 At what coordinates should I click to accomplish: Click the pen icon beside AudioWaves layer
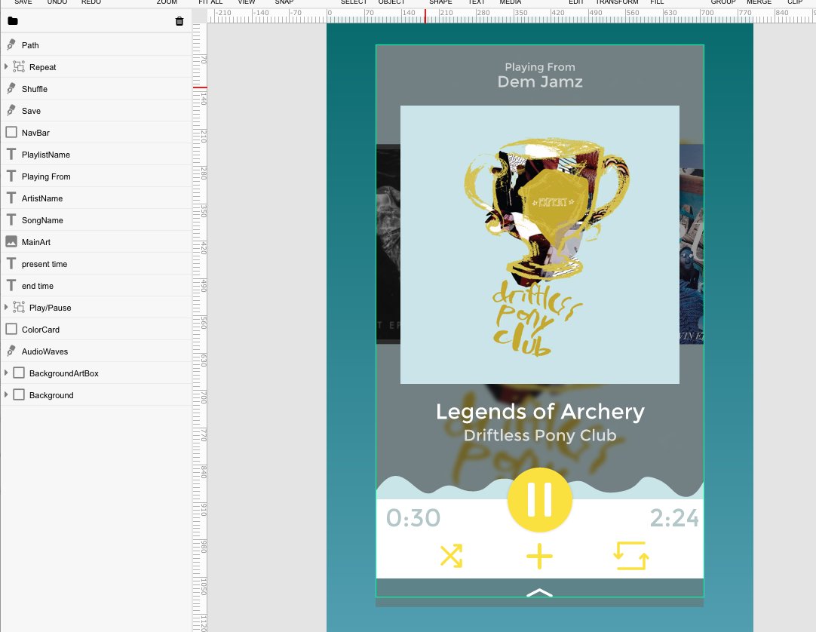(x=11, y=351)
